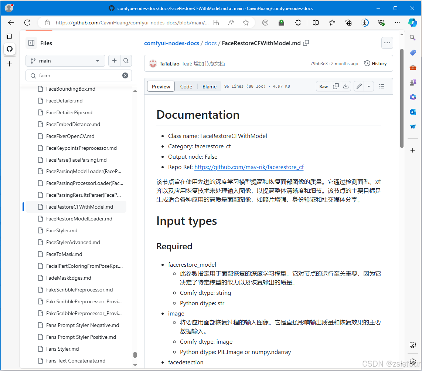The width and height of the screenshot is (422, 371).
Task: Open the browser extensions puzzle icon
Action: [x=298, y=23]
